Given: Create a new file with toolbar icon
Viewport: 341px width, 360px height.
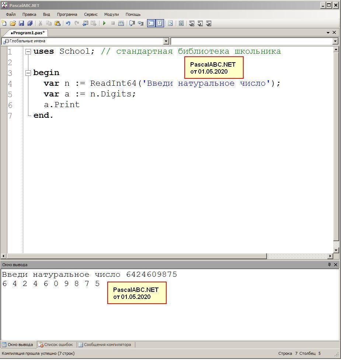Looking at the screenshot, I should (x=4, y=23).
